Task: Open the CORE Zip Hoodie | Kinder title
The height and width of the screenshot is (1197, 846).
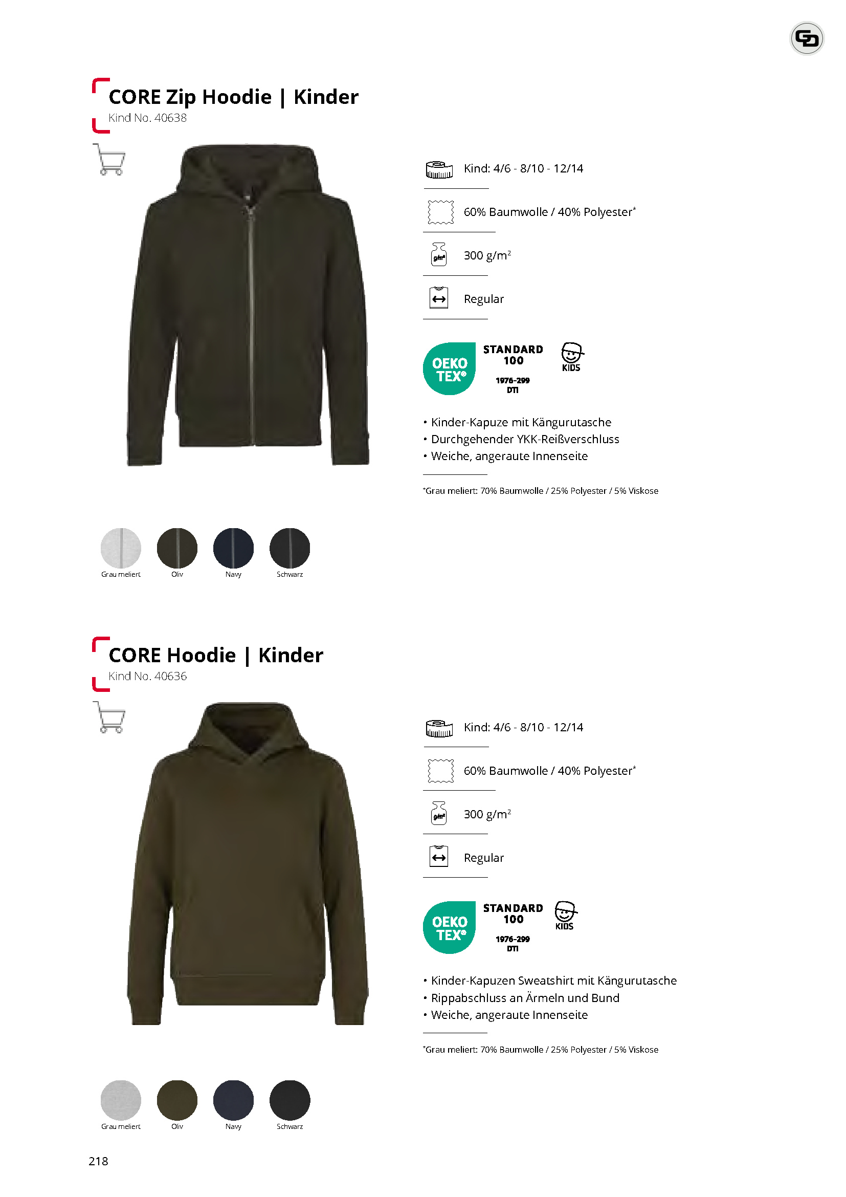Action: [x=233, y=97]
